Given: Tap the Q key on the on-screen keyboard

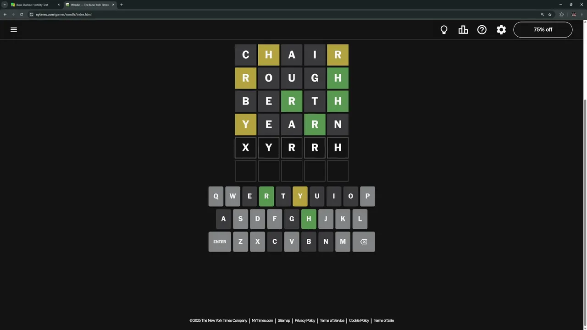Looking at the screenshot, I should [216, 196].
